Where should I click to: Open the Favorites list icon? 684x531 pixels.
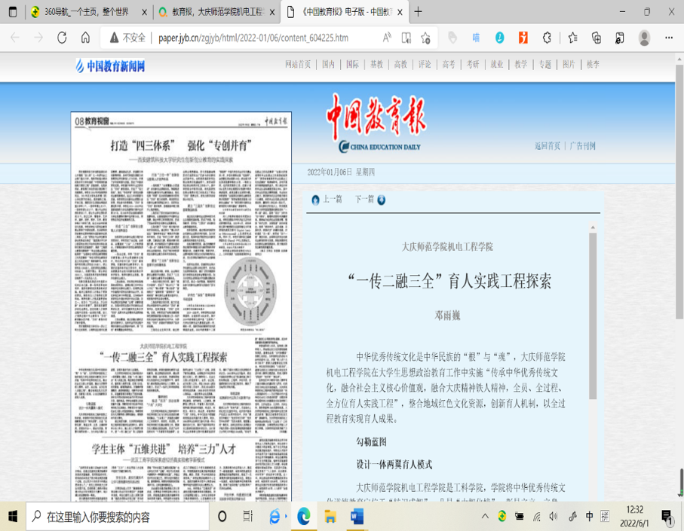click(572, 38)
